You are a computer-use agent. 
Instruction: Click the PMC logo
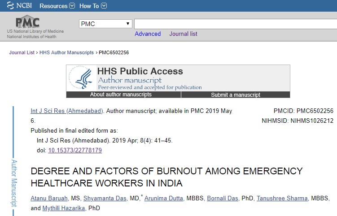(28, 22)
